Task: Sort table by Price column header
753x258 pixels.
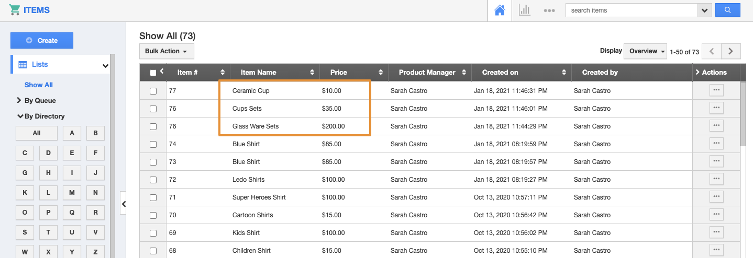Action: [x=338, y=73]
